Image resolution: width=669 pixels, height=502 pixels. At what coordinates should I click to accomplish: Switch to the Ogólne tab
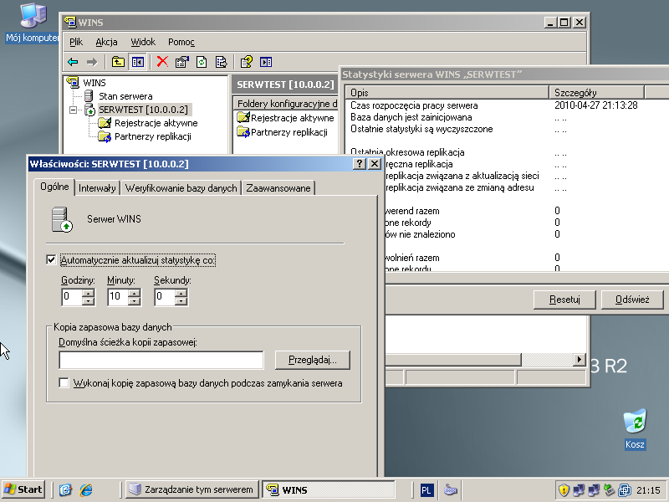tap(54, 187)
